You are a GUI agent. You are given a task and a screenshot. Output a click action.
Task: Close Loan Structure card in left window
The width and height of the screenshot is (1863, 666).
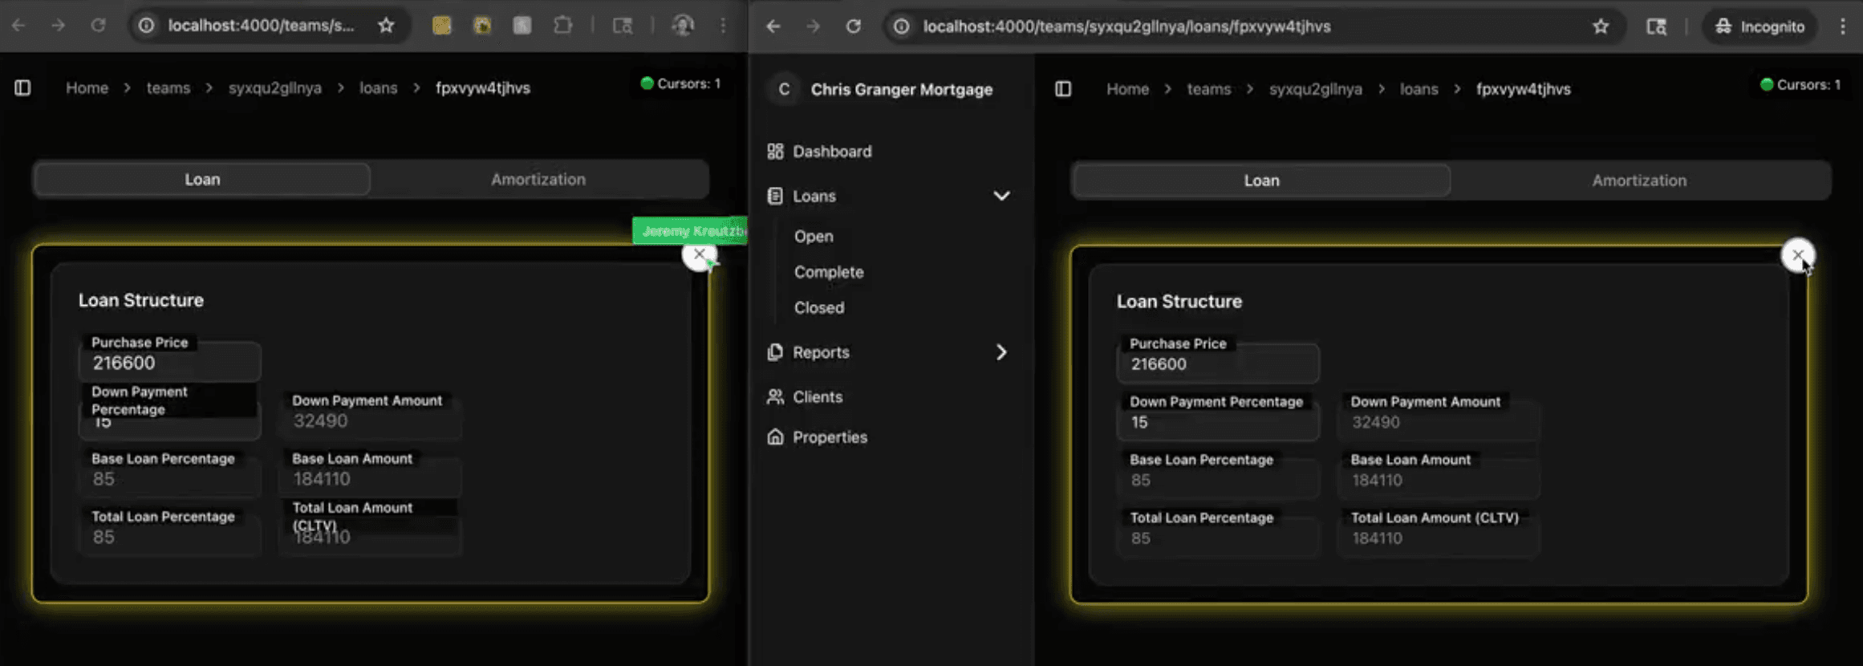[x=700, y=254]
